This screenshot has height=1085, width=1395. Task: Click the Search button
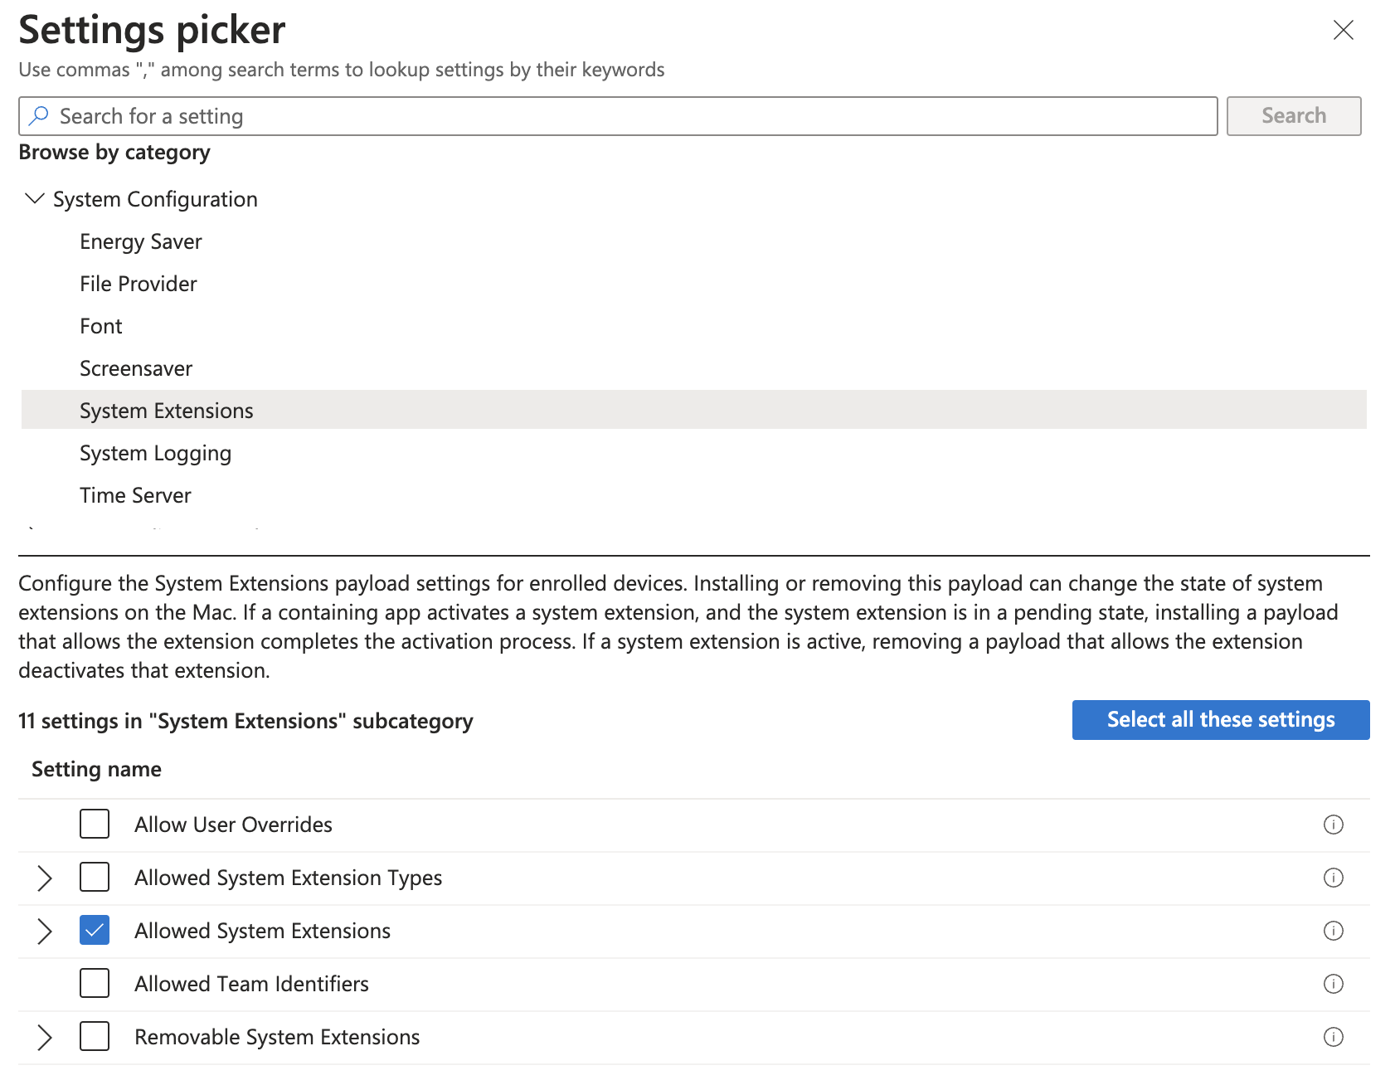[x=1294, y=116]
